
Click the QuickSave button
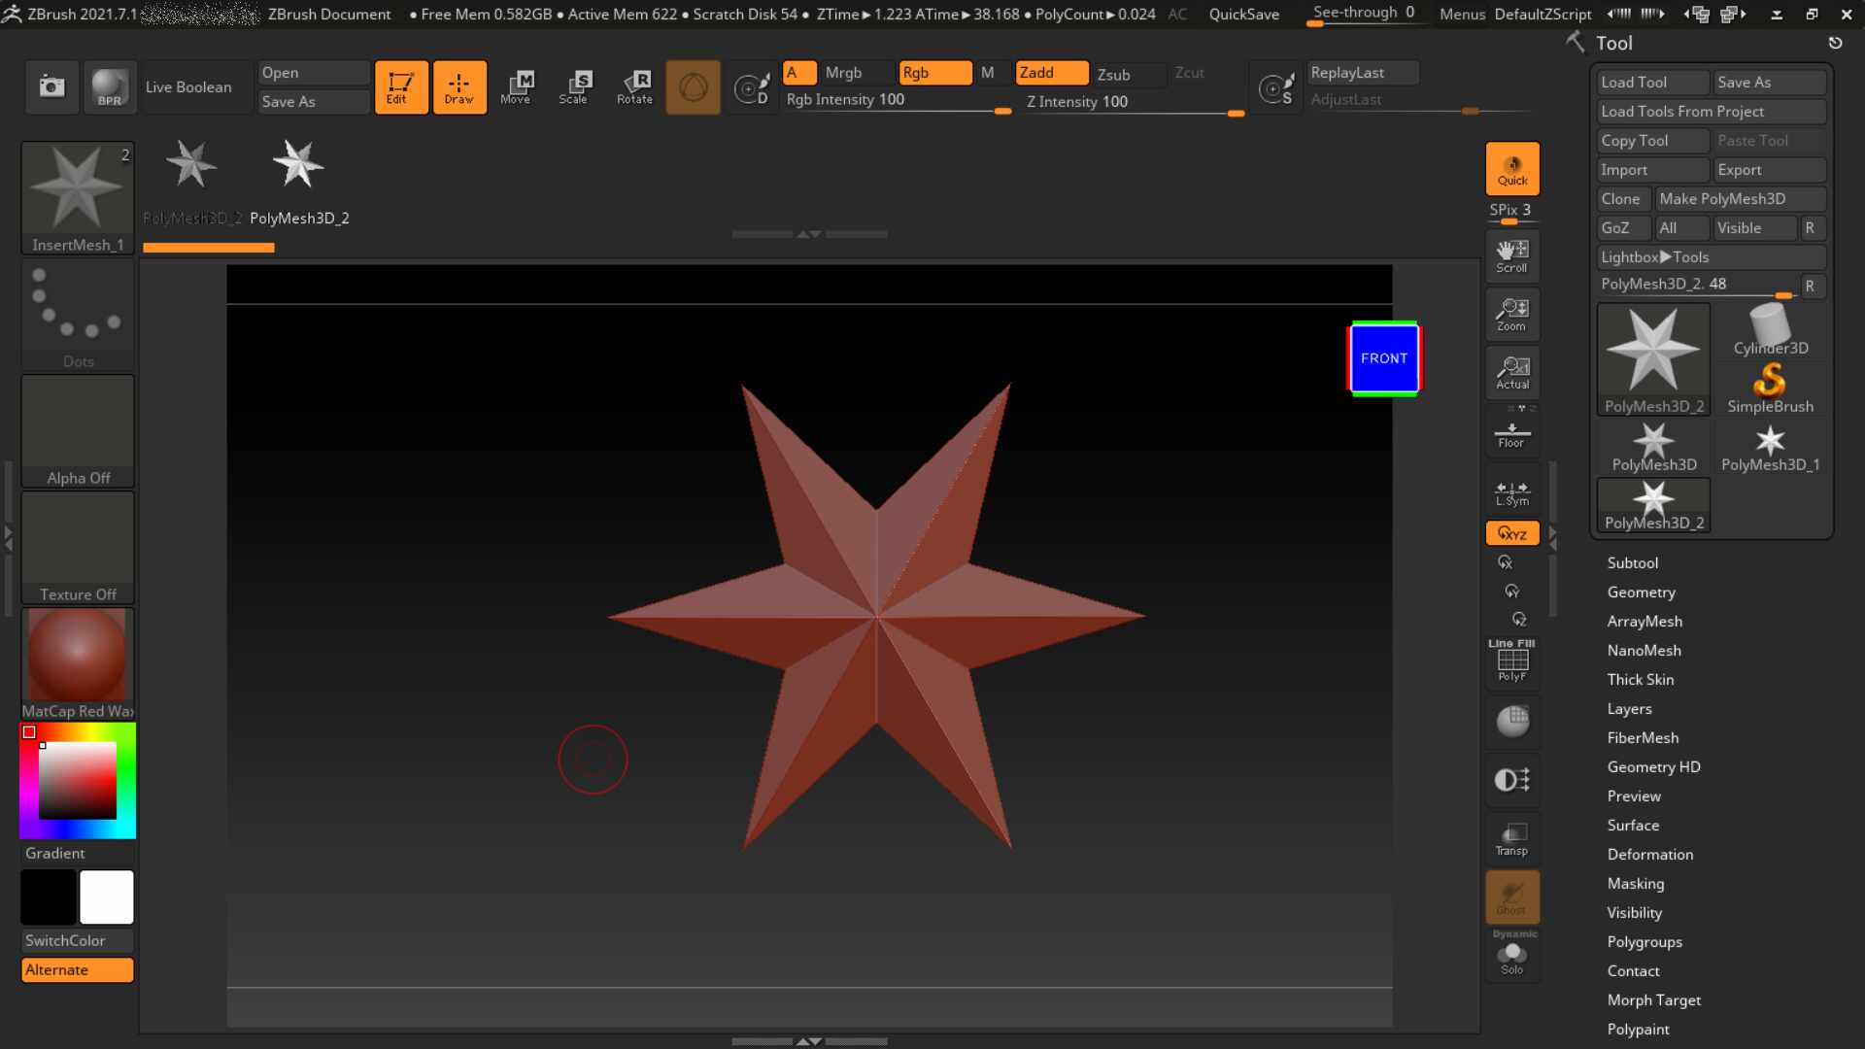[1243, 14]
